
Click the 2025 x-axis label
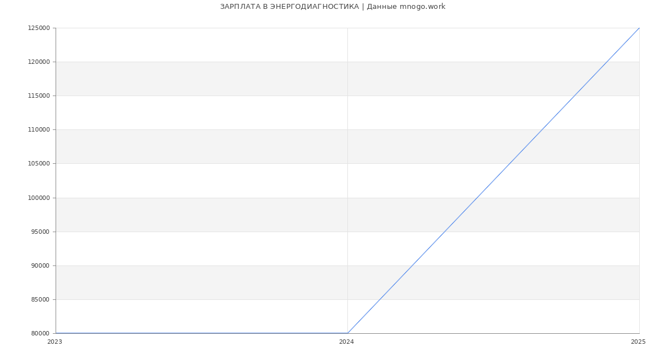(x=638, y=342)
